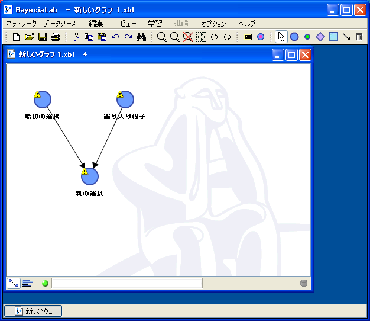
Task: Rotate graph counterclockwise icon
Action: [215, 37]
